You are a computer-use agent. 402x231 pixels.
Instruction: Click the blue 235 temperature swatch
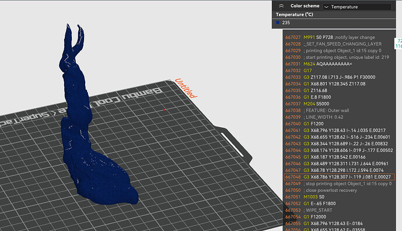pyautogui.click(x=278, y=23)
